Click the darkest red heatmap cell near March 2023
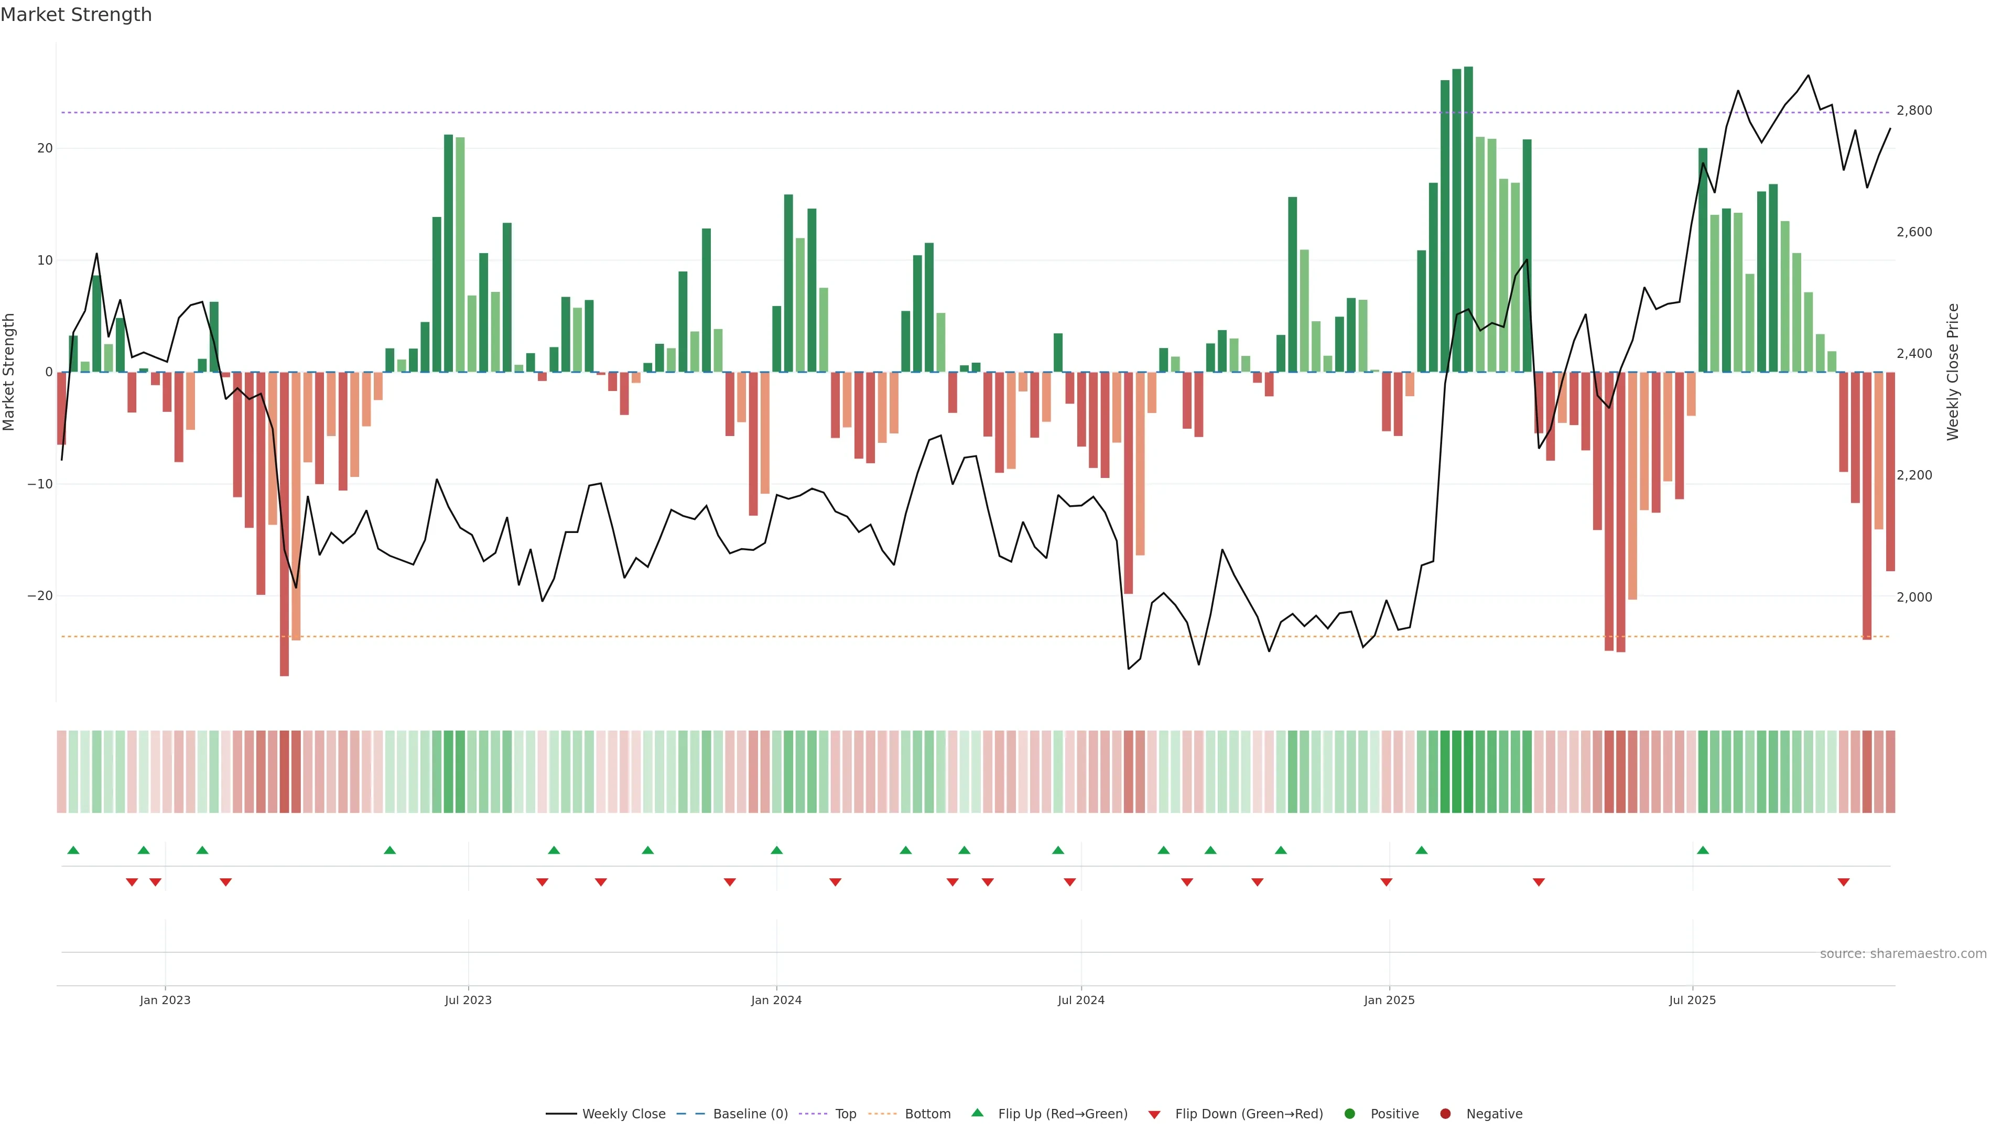This screenshot has height=1132, width=2013. click(x=285, y=771)
